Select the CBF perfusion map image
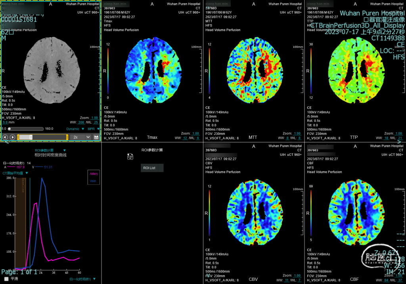Viewport: 406px width, 284px height. 356,212
